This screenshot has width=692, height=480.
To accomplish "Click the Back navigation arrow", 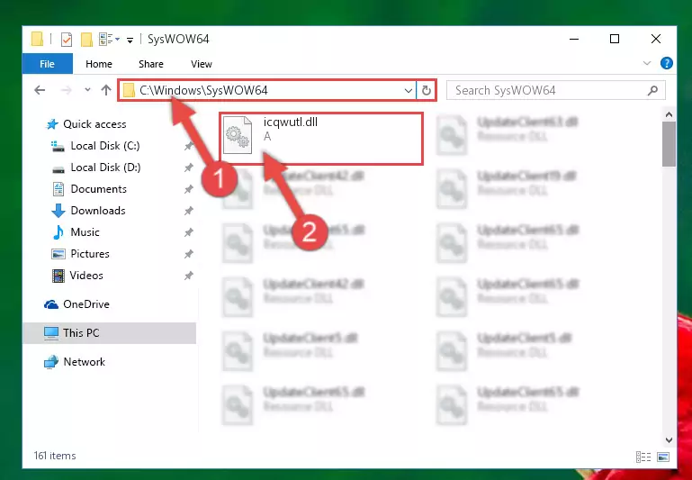I will 40,91.
